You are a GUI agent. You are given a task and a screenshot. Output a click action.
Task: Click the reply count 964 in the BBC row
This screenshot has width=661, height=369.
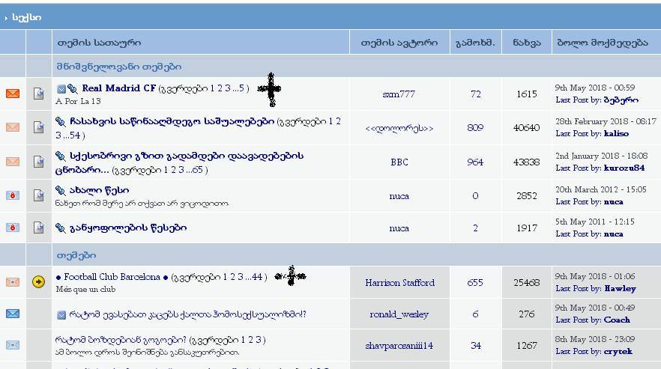475,162
